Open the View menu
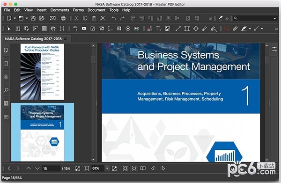281x183 pixels. [x=29, y=10]
